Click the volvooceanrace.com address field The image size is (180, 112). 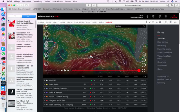(x=133, y=5)
